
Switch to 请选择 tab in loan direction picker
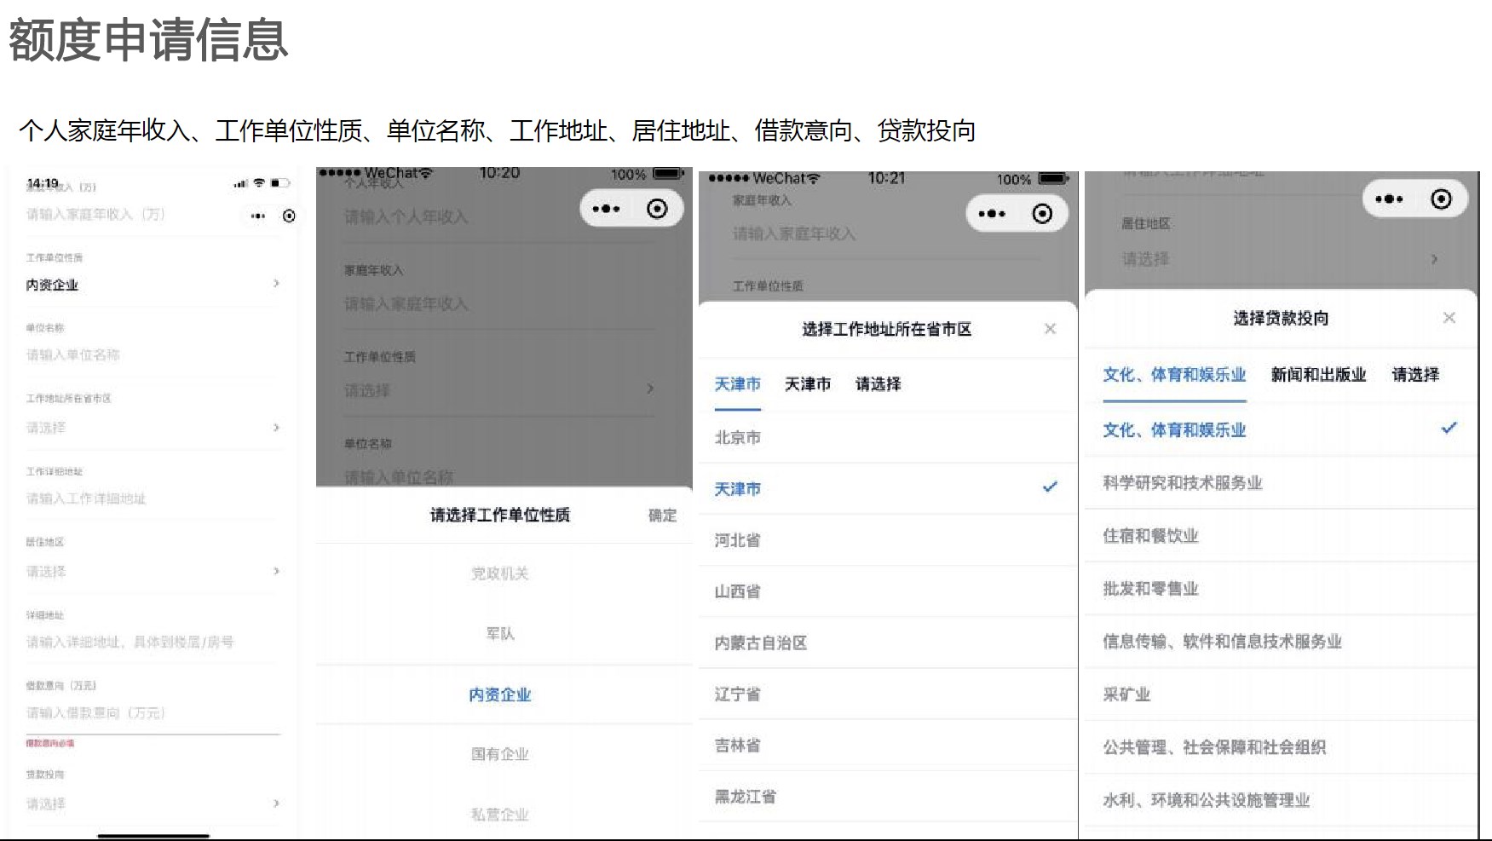pos(1415,375)
